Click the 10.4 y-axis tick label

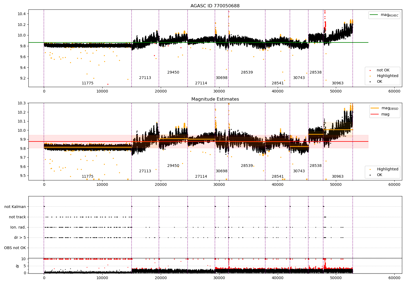coord(22,14)
